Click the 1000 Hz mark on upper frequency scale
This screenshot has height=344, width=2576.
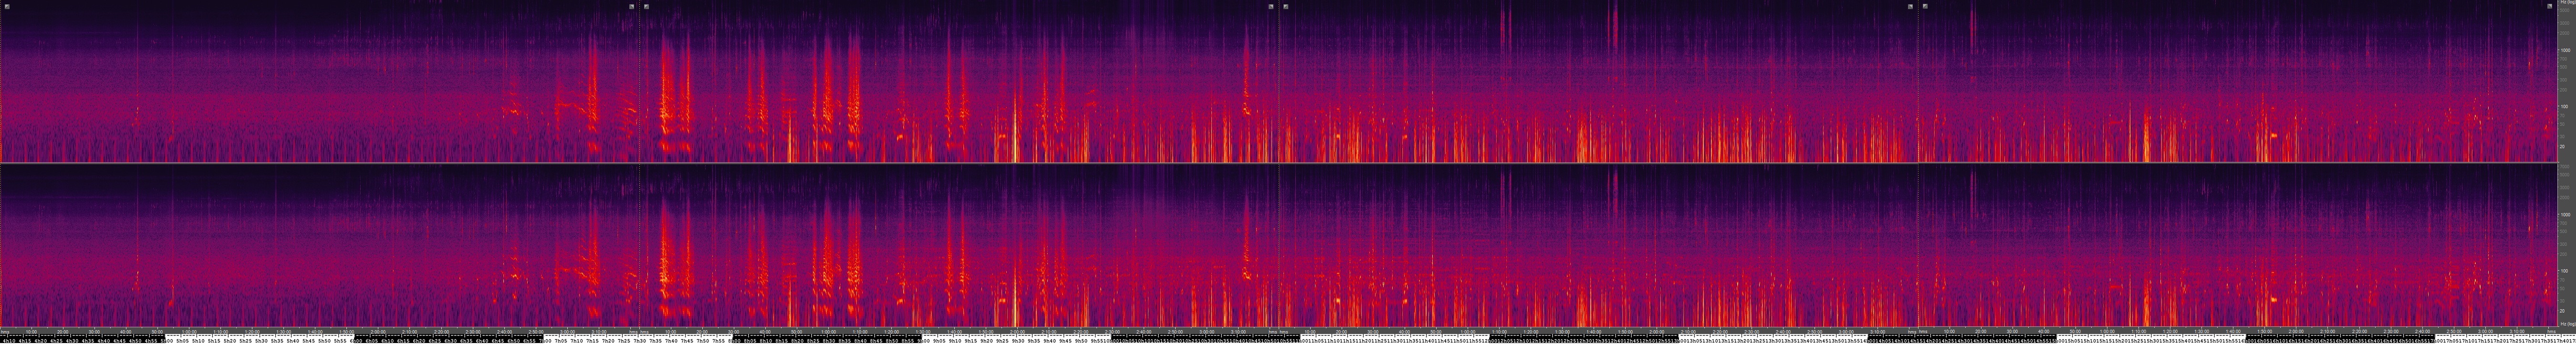[2566, 50]
